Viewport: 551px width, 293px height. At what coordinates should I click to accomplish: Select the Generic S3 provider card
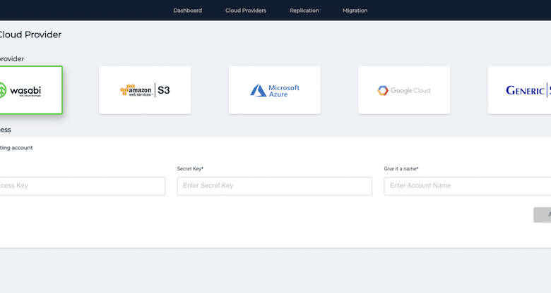pyautogui.click(x=519, y=90)
